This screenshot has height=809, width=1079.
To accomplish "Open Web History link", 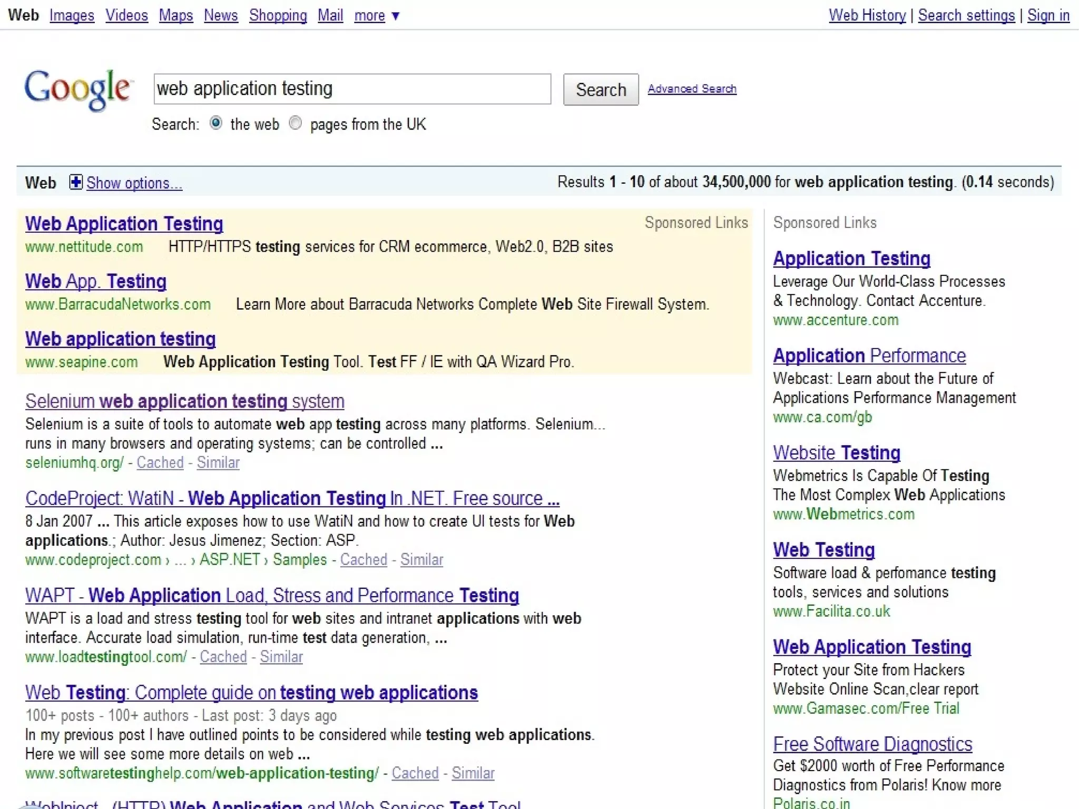I will [867, 16].
